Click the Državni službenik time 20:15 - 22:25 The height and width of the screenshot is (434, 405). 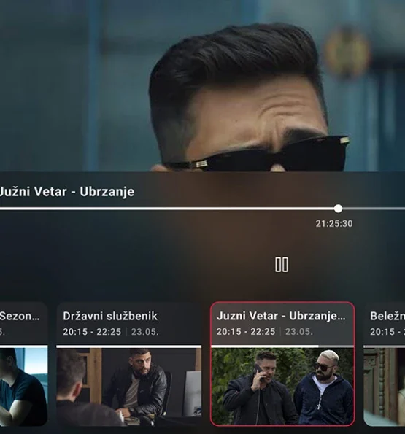92,332
